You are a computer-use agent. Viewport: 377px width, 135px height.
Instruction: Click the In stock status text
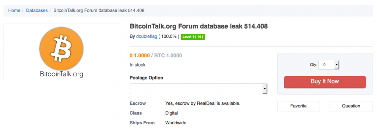tap(138, 65)
